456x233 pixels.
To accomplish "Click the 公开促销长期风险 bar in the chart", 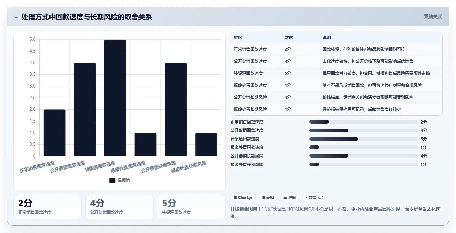I will 176,109.
